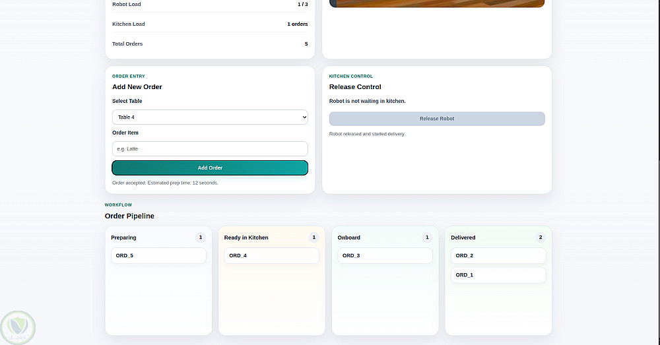The height and width of the screenshot is (345, 660).
Task: Click the Robot released status message
Action: (367, 134)
